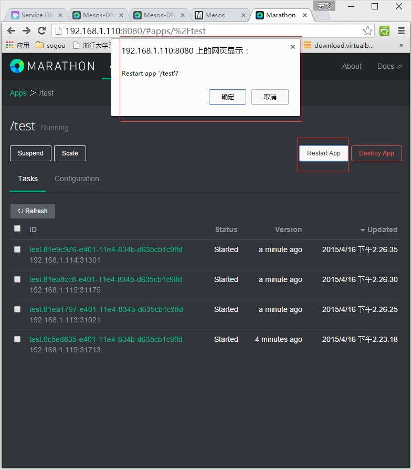This screenshot has width=412, height=470.
Task: Switch to second Mesos-DN browser tab
Action: pyautogui.click(x=159, y=15)
